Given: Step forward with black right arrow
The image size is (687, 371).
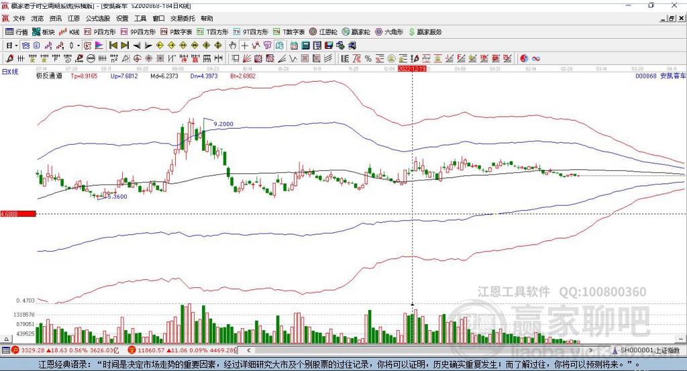Looking at the screenshot, I should 148,46.
